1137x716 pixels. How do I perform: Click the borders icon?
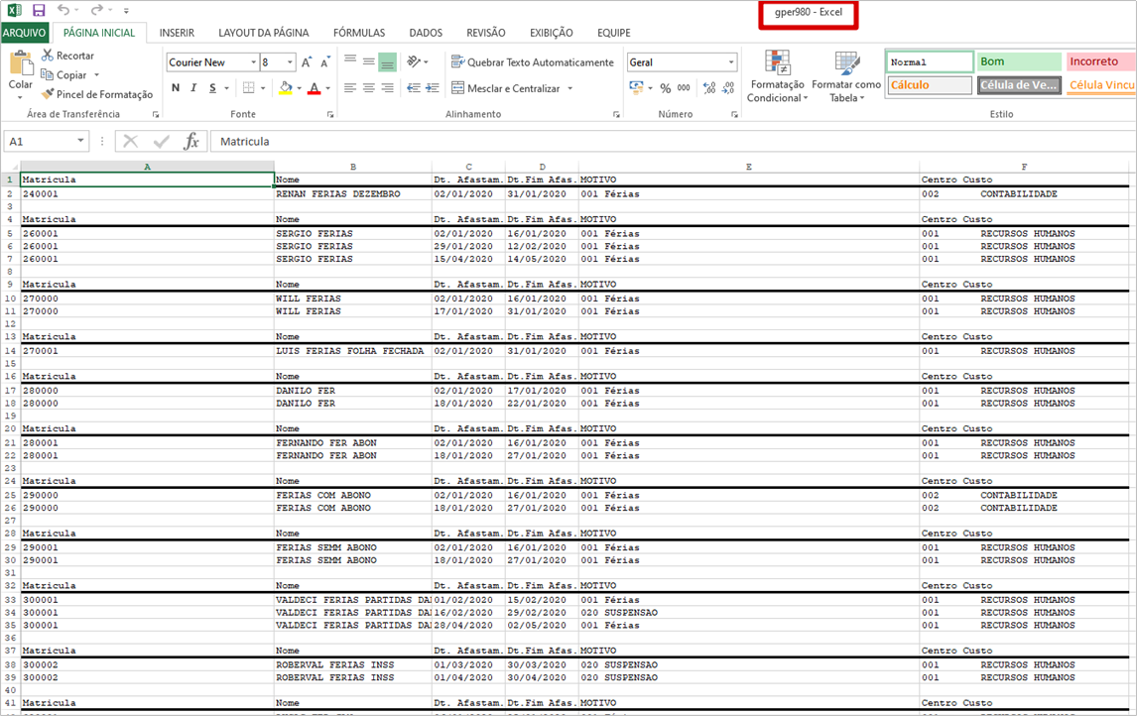(x=249, y=87)
